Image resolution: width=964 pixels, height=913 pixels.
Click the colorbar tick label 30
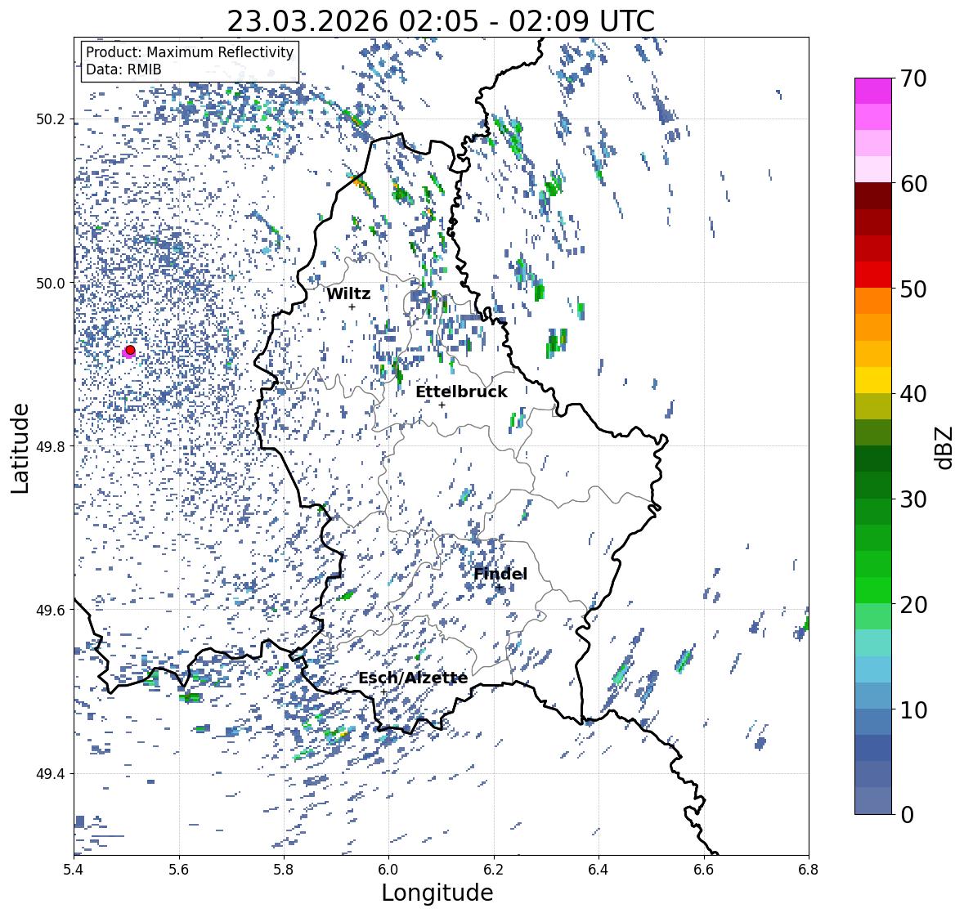click(913, 499)
